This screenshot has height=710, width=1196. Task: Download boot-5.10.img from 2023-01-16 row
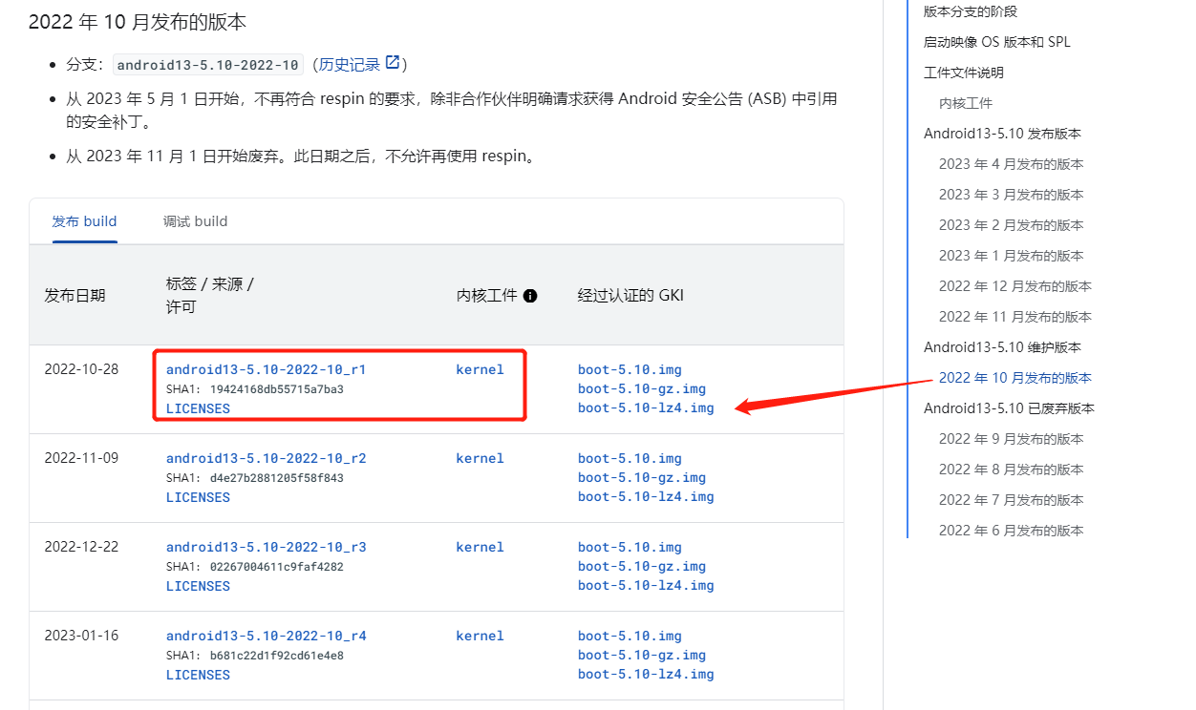pyautogui.click(x=630, y=636)
